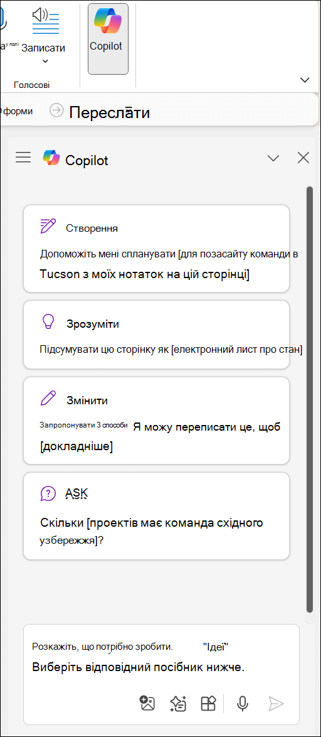Click the microphone dictation icon

coord(242,703)
